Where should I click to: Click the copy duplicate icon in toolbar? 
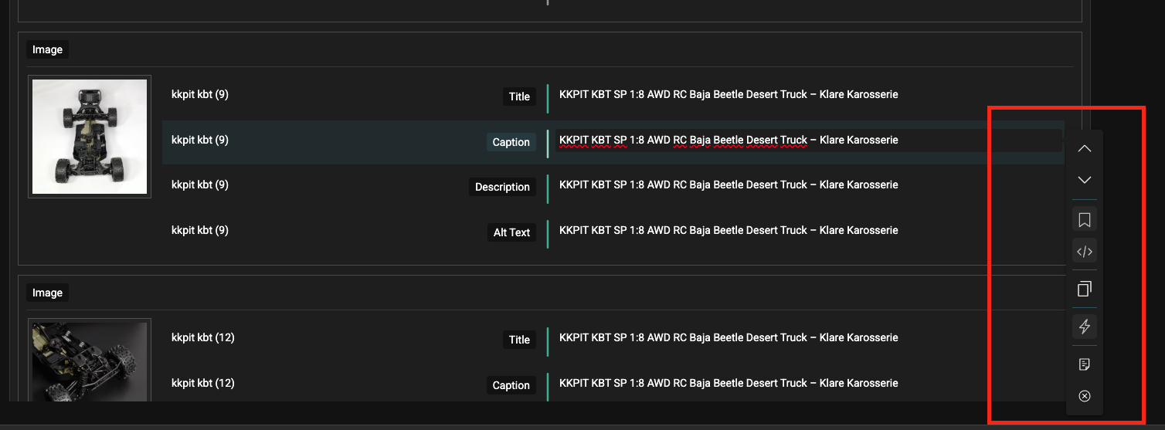pyautogui.click(x=1084, y=289)
